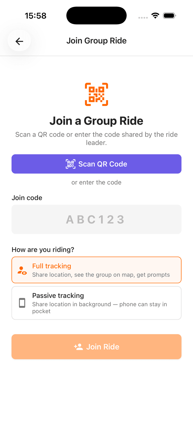
Task: Click the orange QR code graphic
Action: coord(96,94)
